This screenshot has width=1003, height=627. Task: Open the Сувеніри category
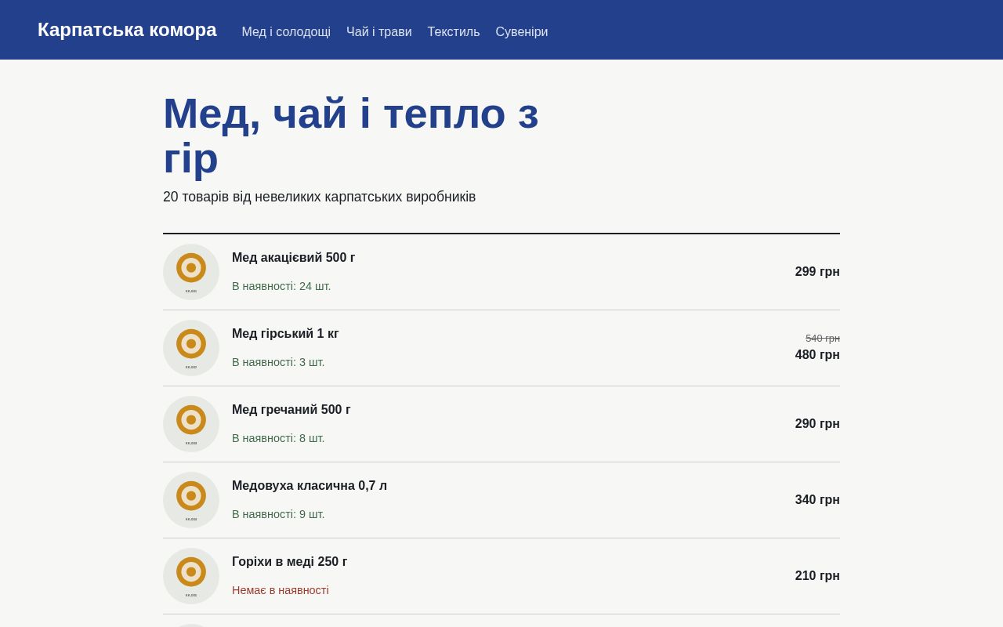[522, 32]
